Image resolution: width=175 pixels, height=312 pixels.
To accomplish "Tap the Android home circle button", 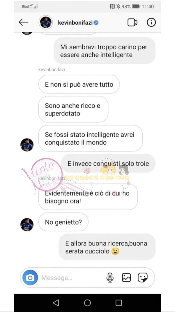I will click(x=88, y=303).
